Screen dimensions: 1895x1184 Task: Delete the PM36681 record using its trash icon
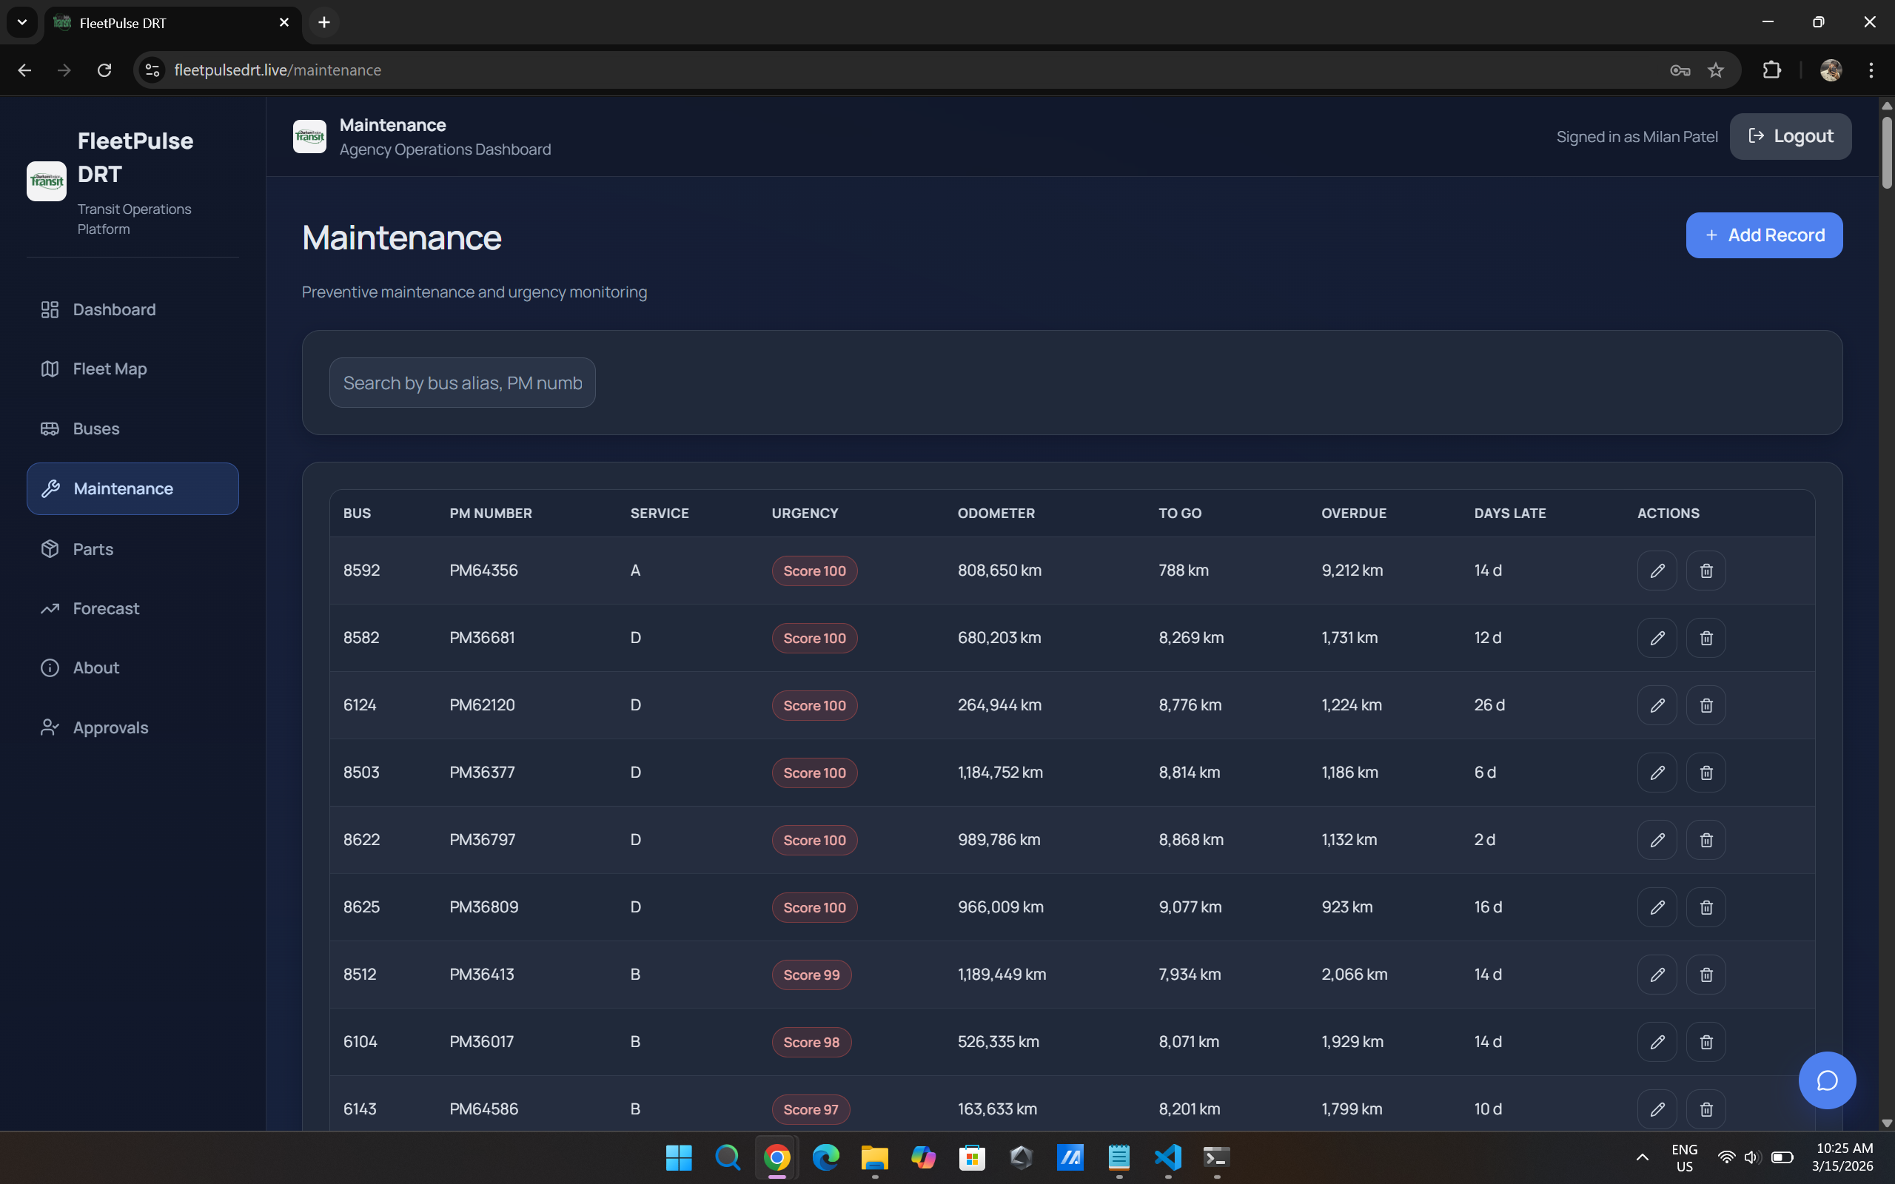[x=1705, y=637]
